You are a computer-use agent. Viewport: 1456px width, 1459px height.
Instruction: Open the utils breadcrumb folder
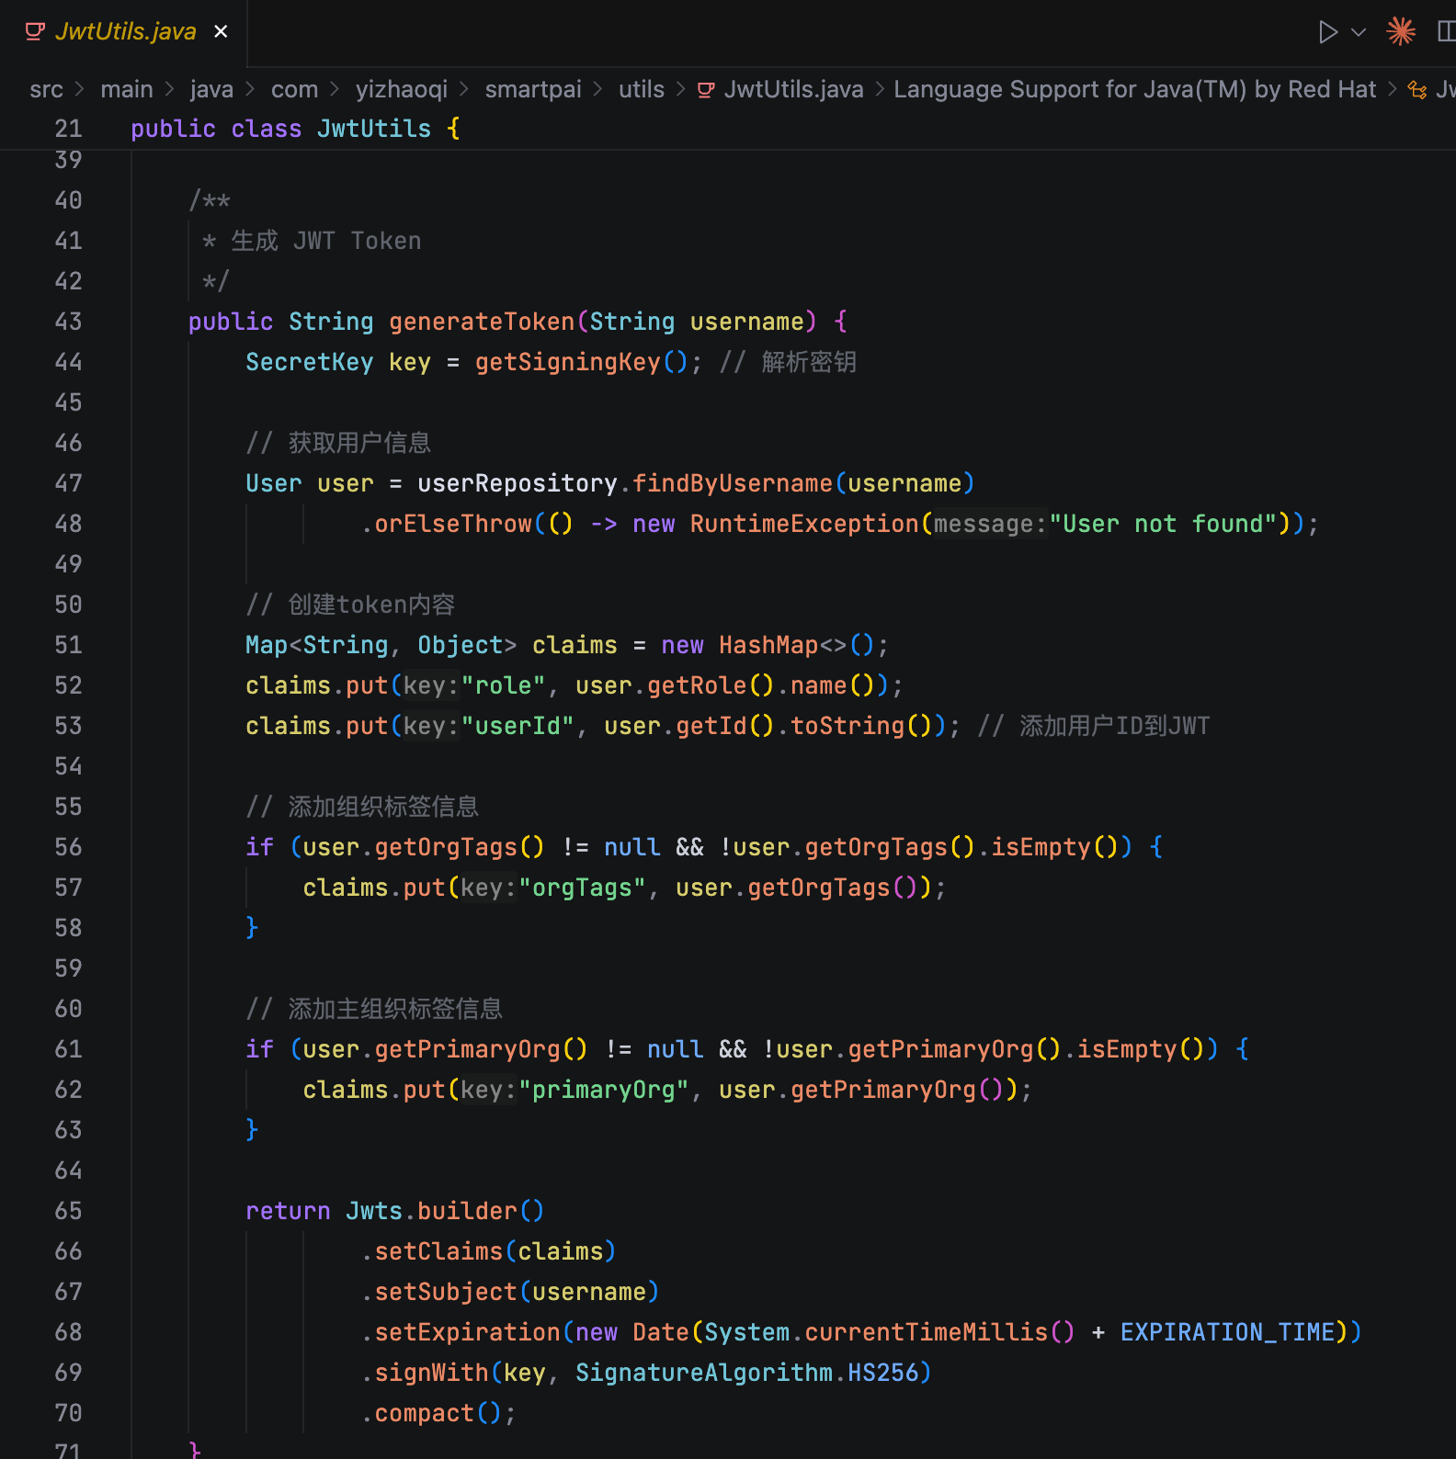(x=642, y=89)
